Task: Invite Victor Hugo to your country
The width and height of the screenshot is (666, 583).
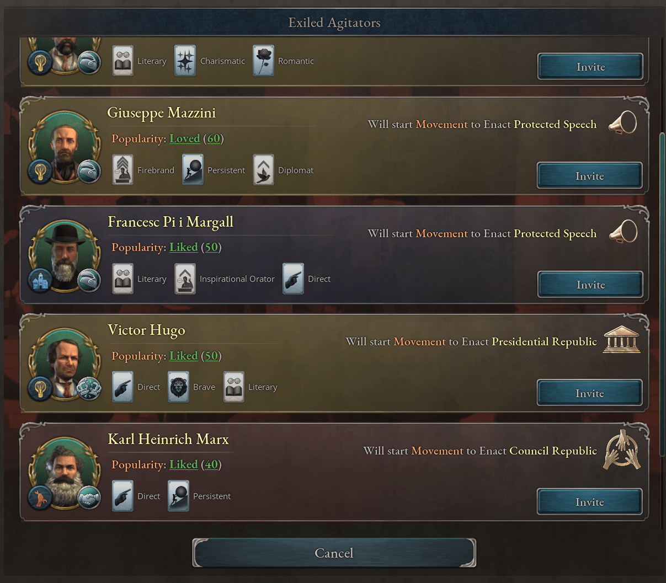Action: tap(590, 393)
